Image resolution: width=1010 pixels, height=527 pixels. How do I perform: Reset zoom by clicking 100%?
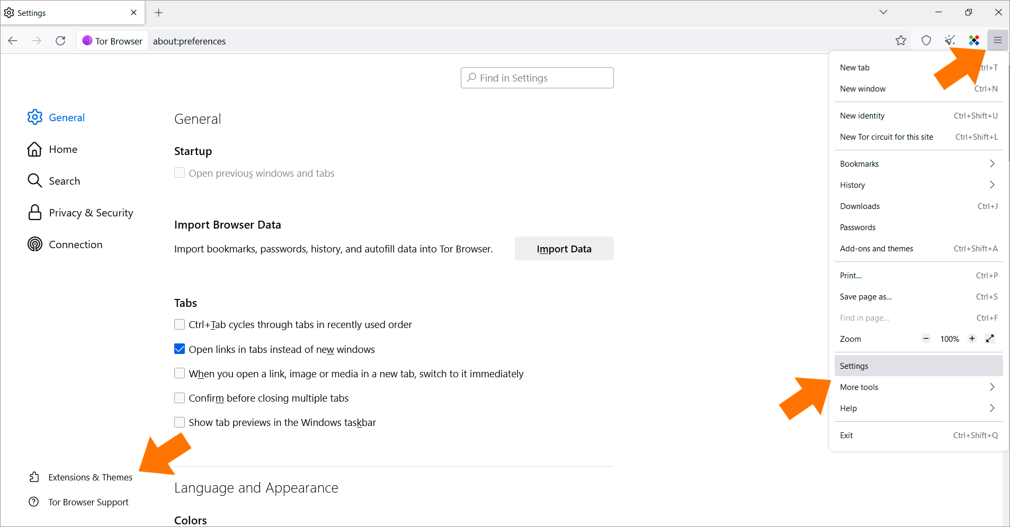point(950,339)
